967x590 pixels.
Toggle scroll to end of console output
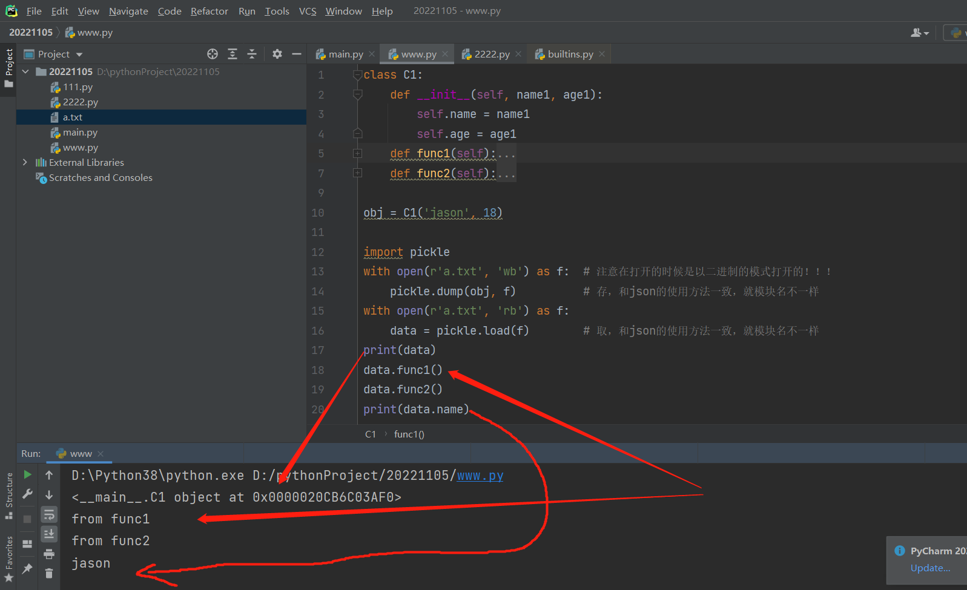coord(49,534)
